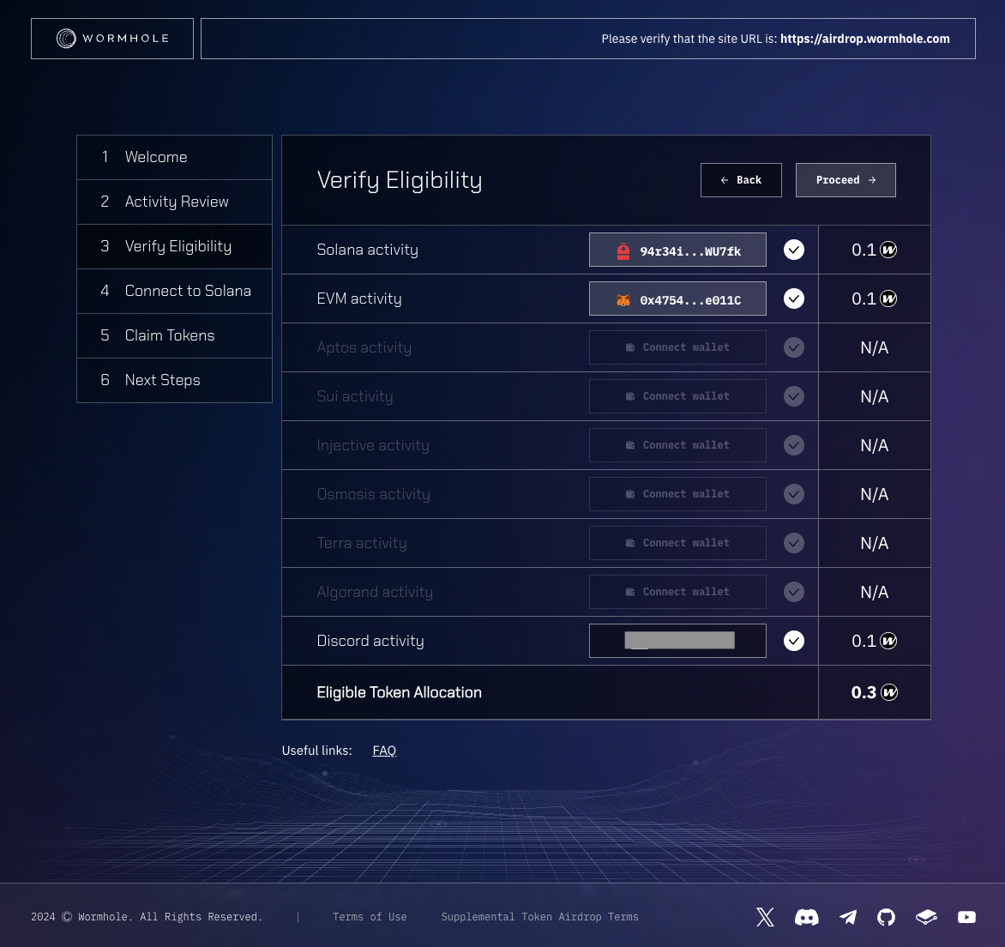1005x947 pixels.
Task: Click the Eligible Token Allocation label
Action: click(399, 692)
